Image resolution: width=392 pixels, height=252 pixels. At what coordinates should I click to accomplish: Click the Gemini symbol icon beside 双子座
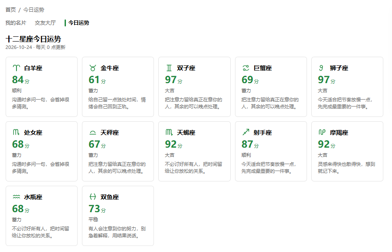tap(169, 68)
